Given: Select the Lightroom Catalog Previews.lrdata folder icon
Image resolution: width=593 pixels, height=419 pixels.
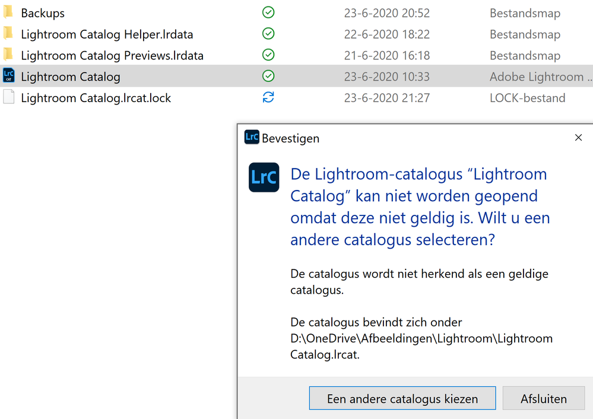Looking at the screenshot, I should (x=8, y=55).
